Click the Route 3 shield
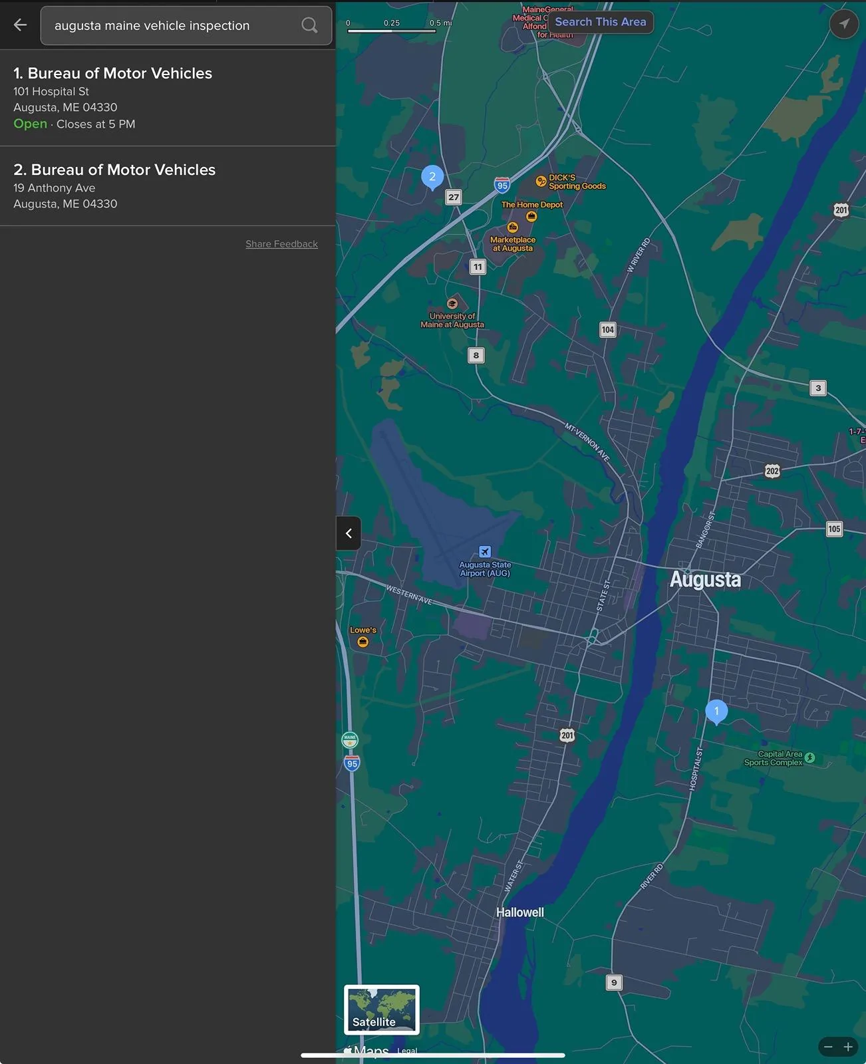This screenshot has height=1064, width=866. tap(818, 388)
